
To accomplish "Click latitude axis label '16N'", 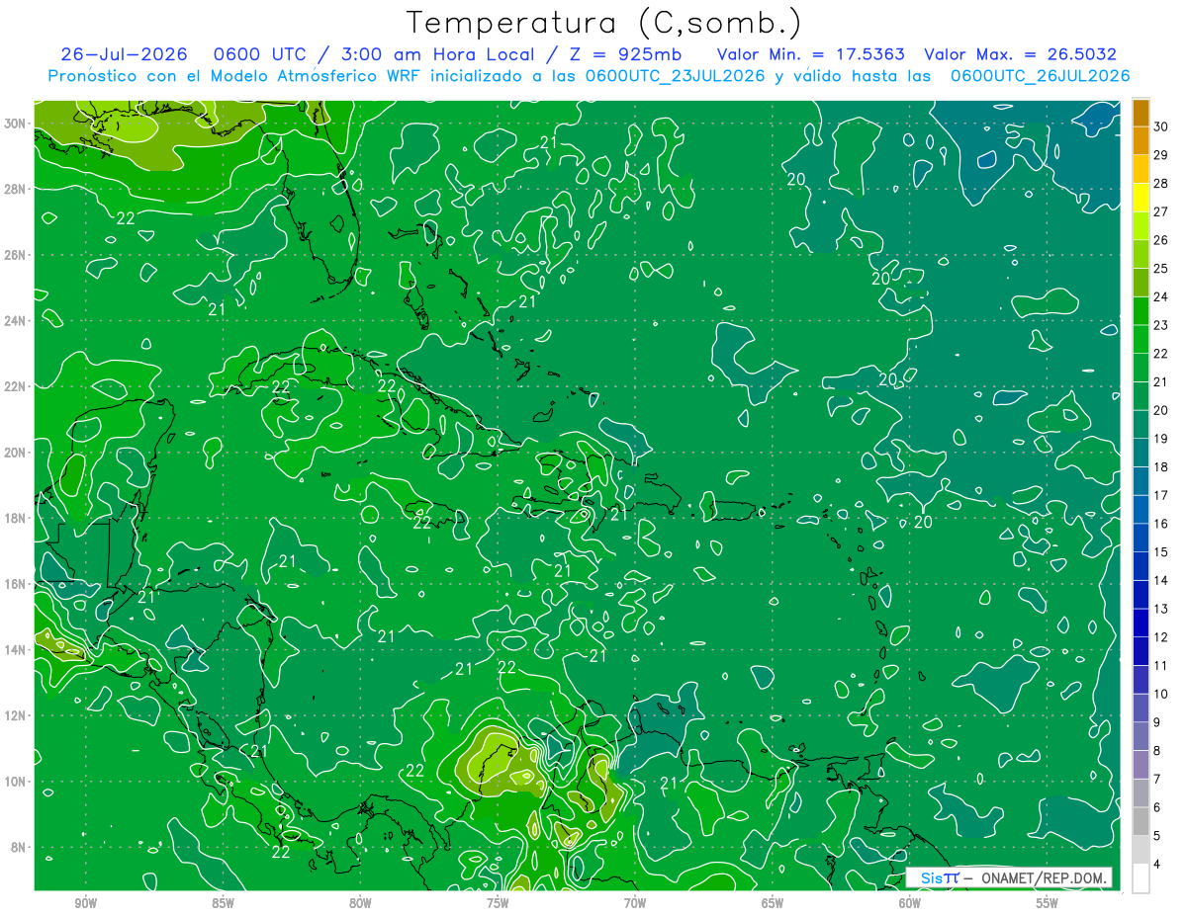I will 17,583.
